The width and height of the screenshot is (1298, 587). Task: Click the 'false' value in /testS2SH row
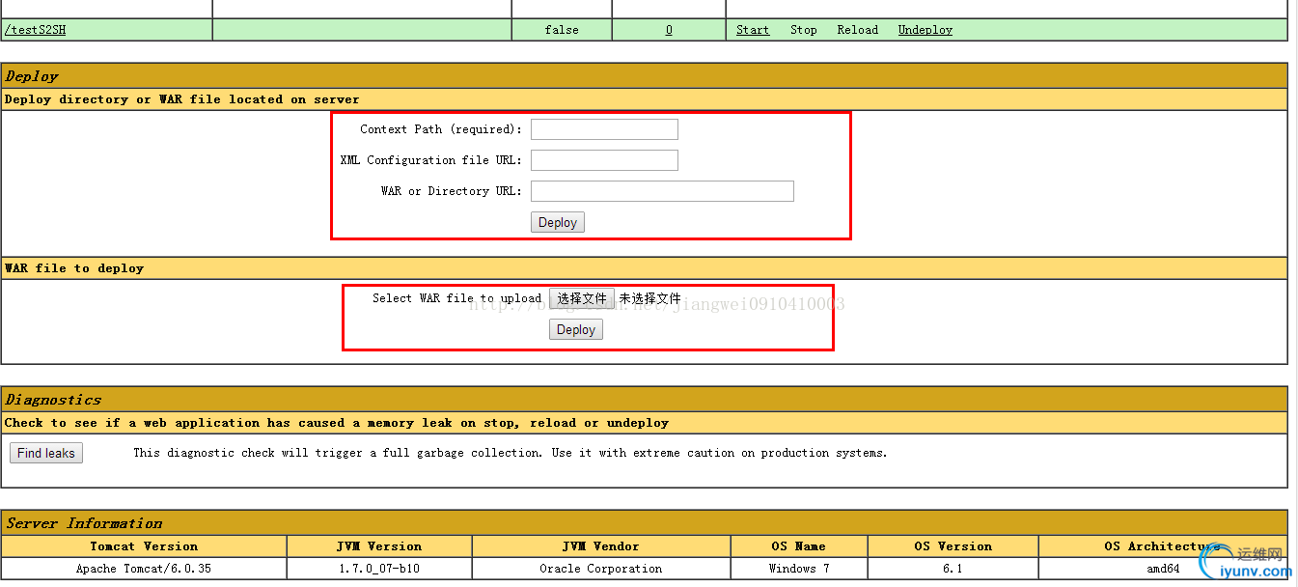coord(562,30)
